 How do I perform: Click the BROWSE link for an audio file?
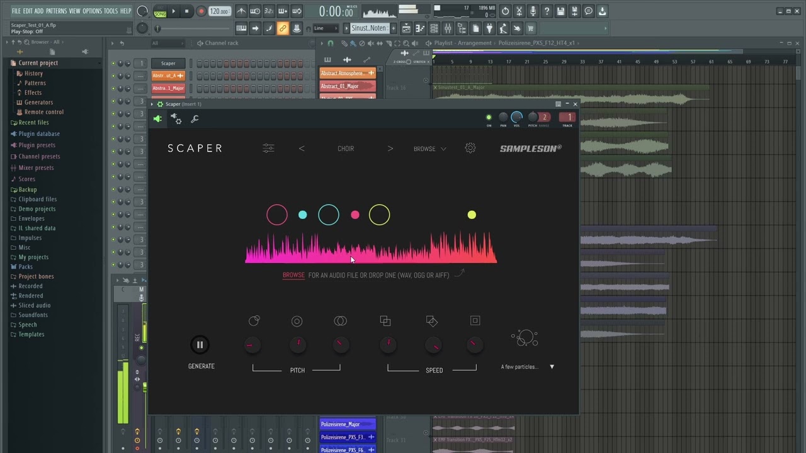click(x=293, y=275)
